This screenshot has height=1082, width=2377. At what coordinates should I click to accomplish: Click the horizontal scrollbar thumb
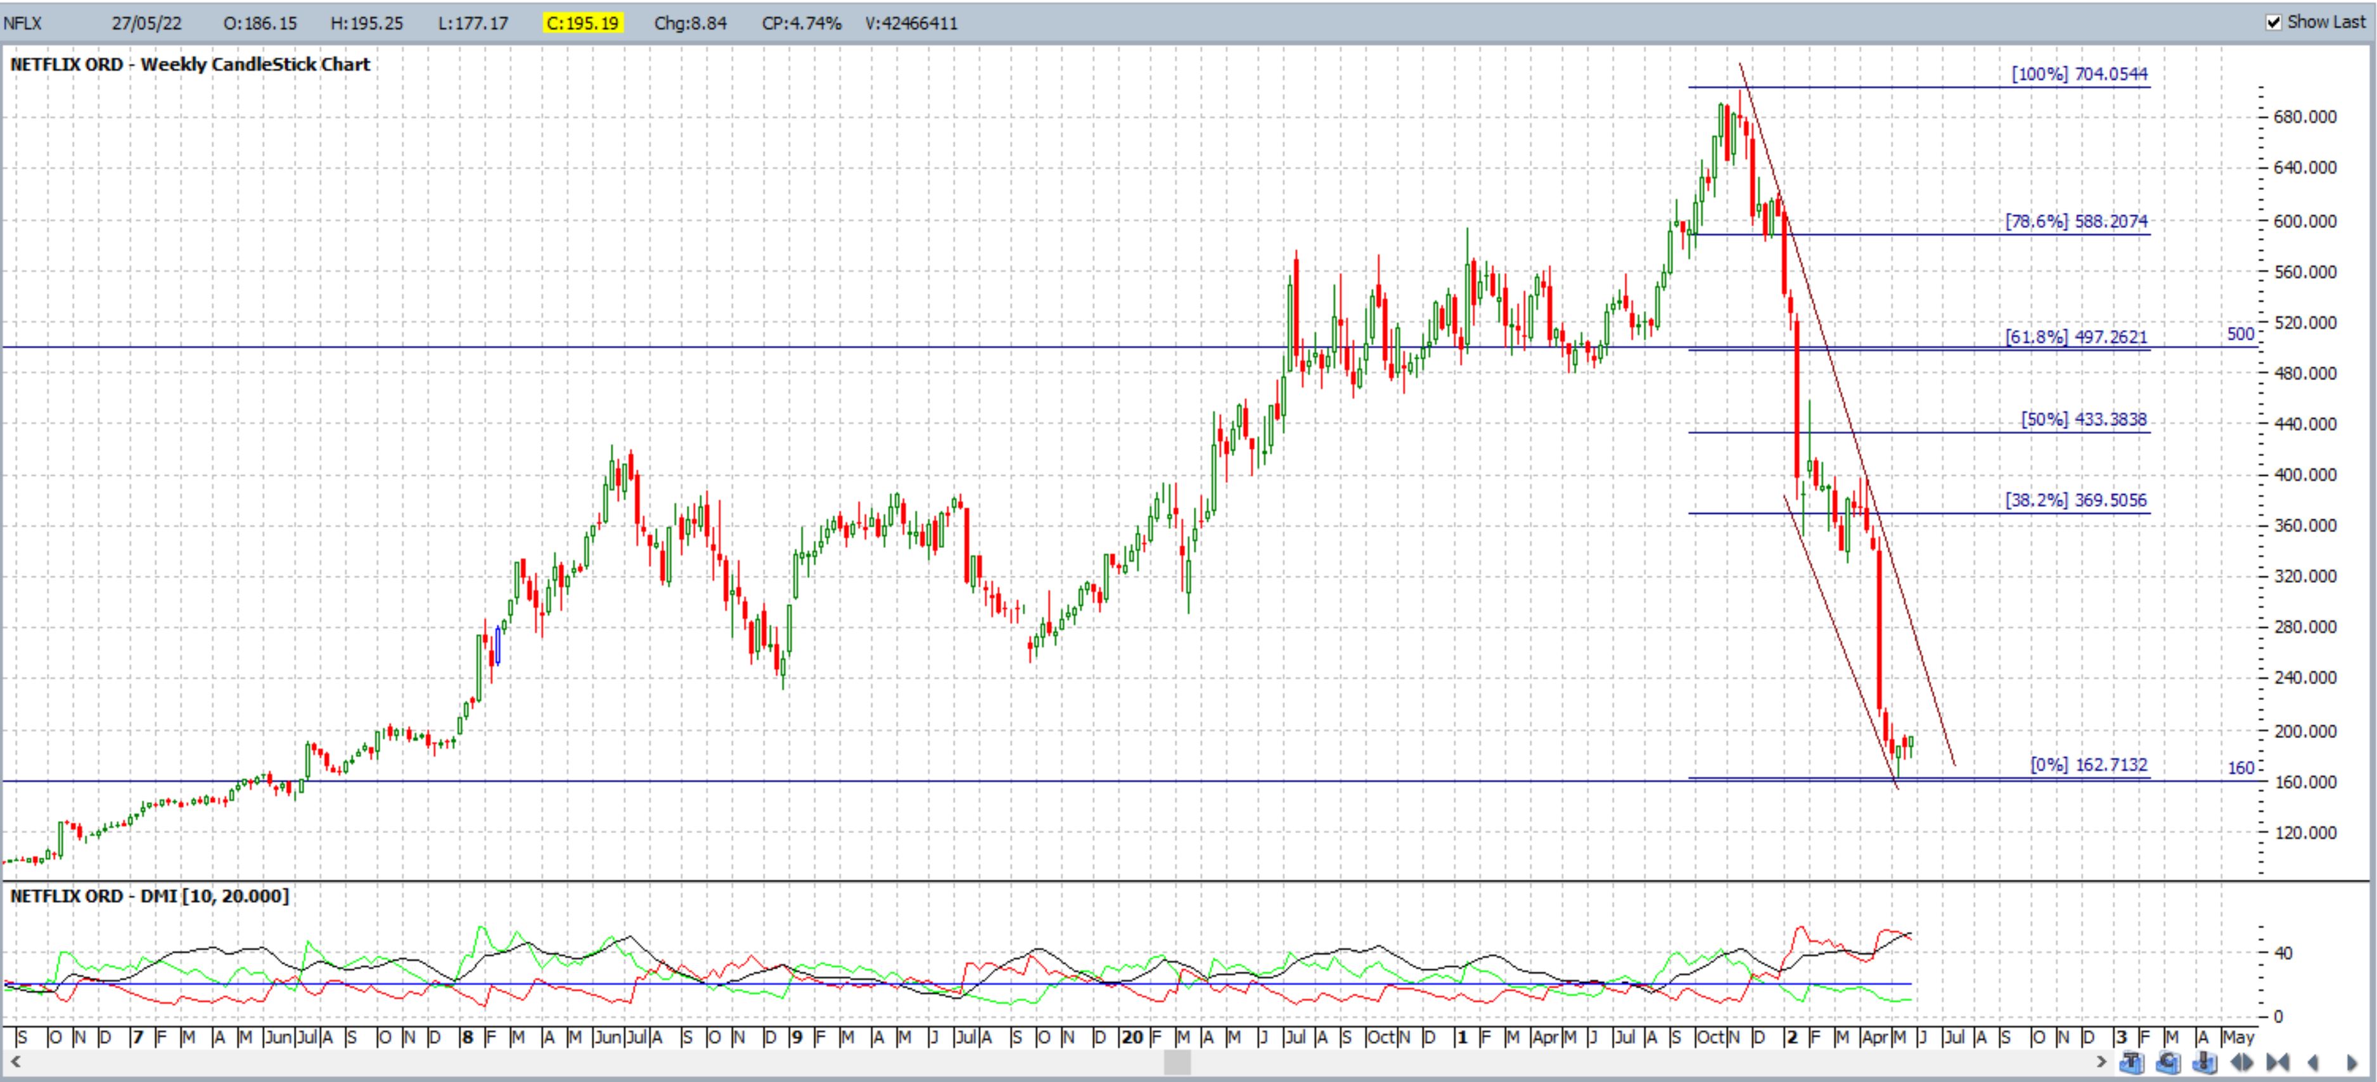pyautogui.click(x=1177, y=1062)
